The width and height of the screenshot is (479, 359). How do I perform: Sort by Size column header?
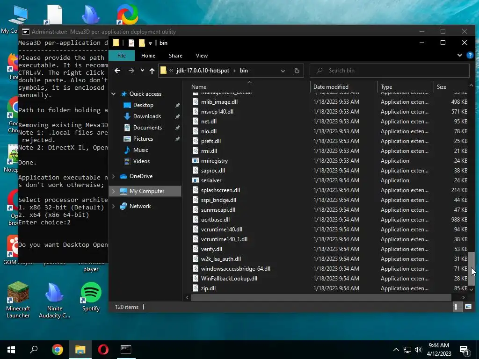coord(442,86)
